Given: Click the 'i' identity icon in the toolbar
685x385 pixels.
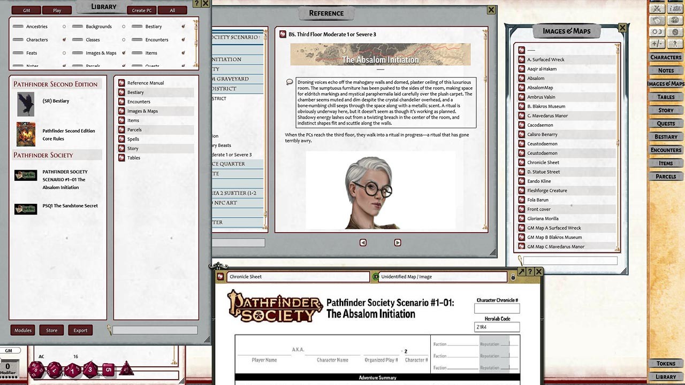Looking at the screenshot, I should 675,9.
